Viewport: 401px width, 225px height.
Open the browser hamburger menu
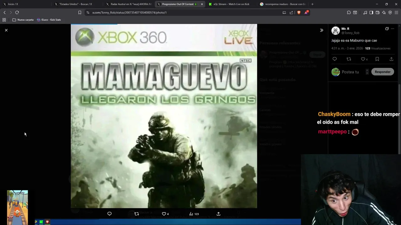click(x=396, y=12)
